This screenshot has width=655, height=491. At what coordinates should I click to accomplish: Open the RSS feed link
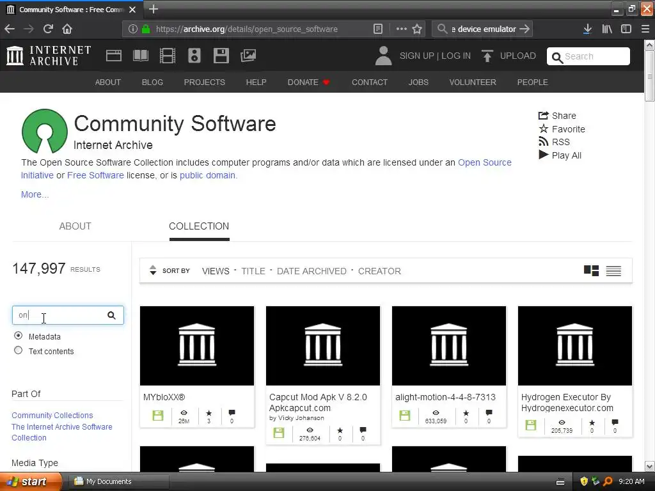[x=554, y=142]
